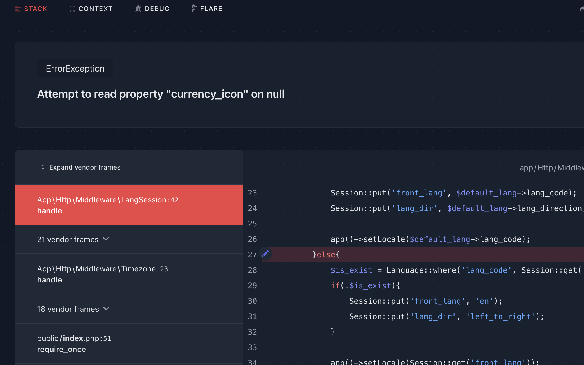Viewport: 584px width, 365px height.
Task: Select the public/index.php:51 require_once frame
Action: pyautogui.click(x=129, y=344)
